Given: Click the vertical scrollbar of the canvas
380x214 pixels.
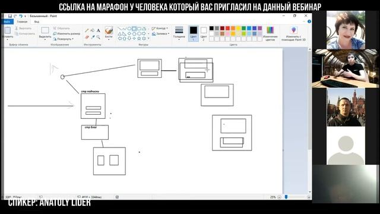Looking at the screenshot, I should coord(309,120).
